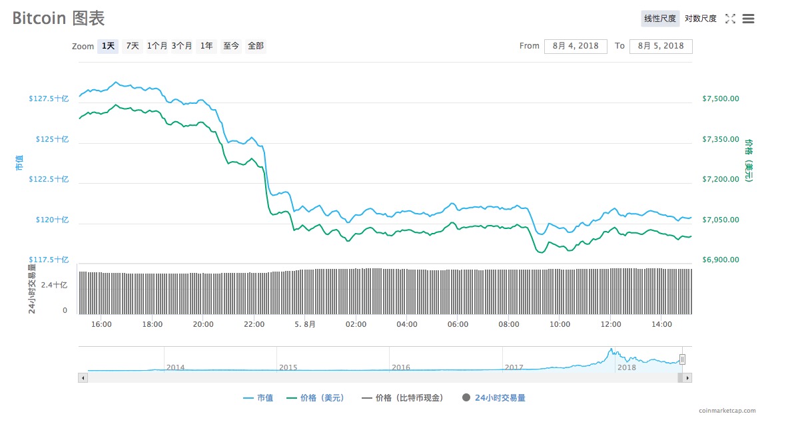Click the $122.5十亿 market cap label
Image resolution: width=798 pixels, height=428 pixels.
coord(49,180)
